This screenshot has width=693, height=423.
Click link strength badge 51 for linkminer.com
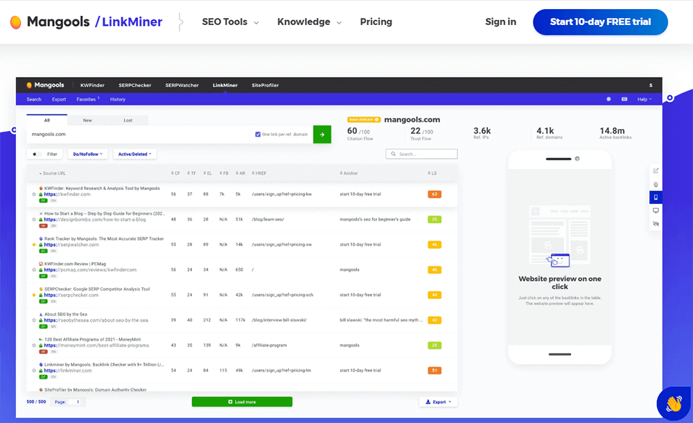(435, 371)
